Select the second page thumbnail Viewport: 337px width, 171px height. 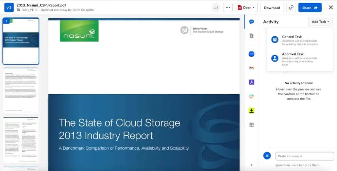(21, 91)
